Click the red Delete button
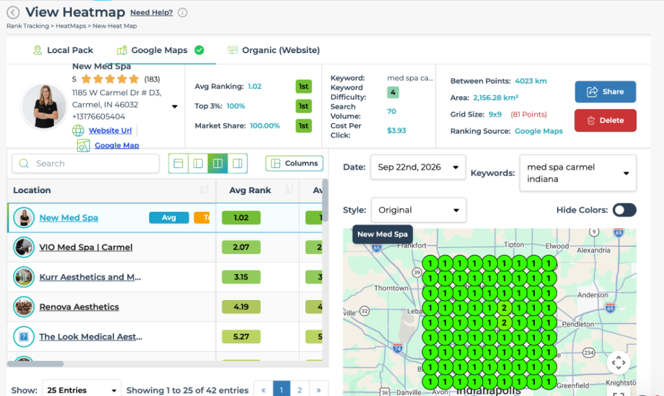 pos(605,121)
